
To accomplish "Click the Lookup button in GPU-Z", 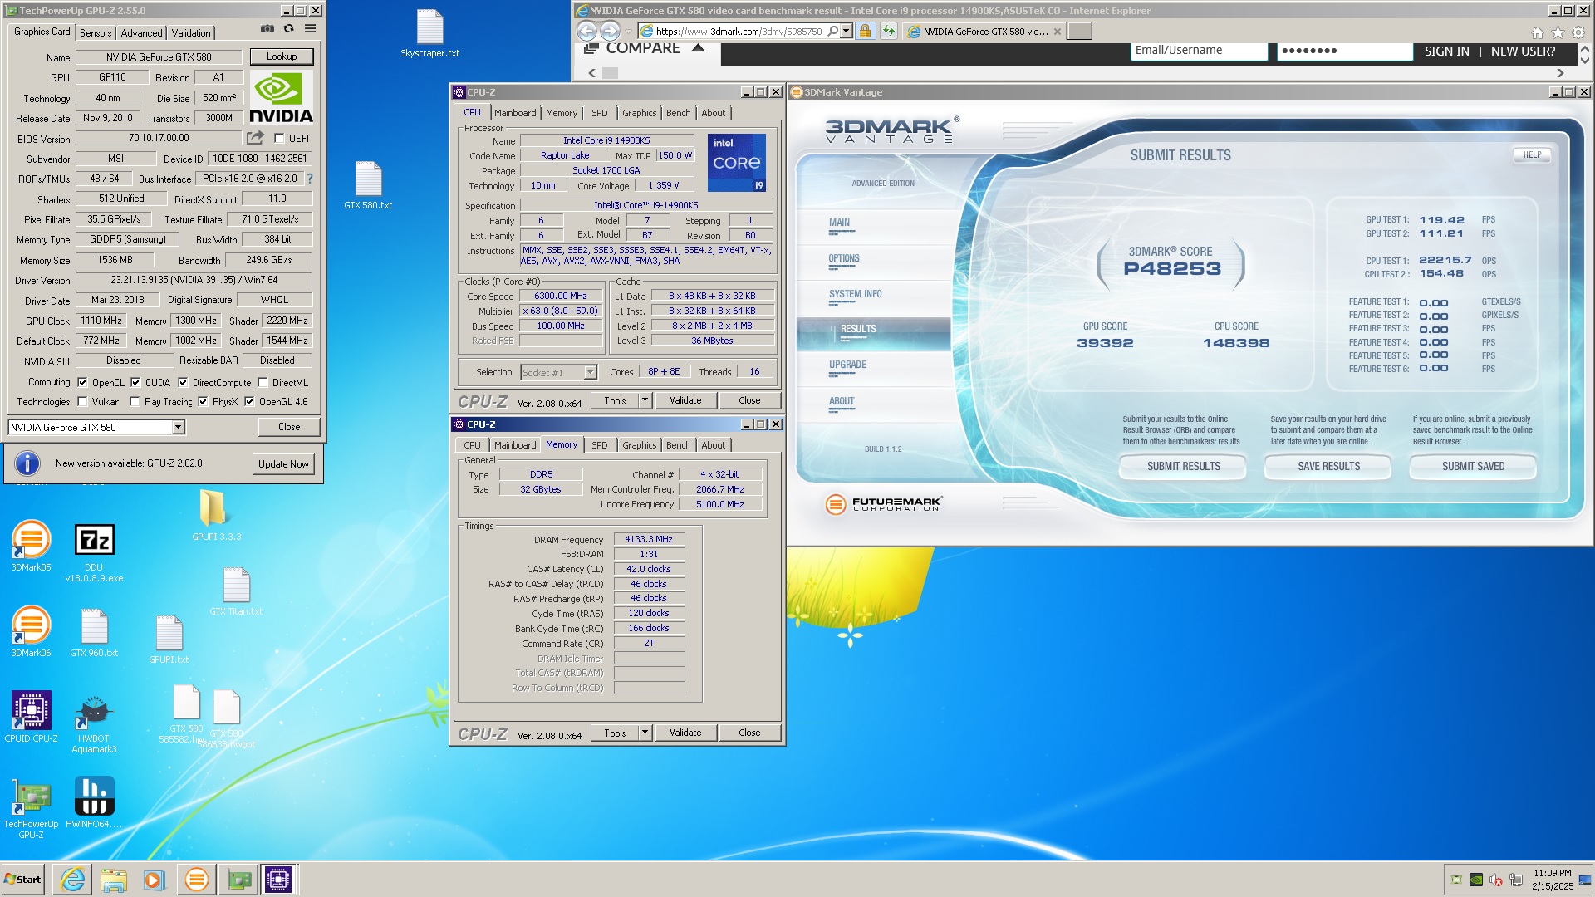I will pyautogui.click(x=282, y=56).
